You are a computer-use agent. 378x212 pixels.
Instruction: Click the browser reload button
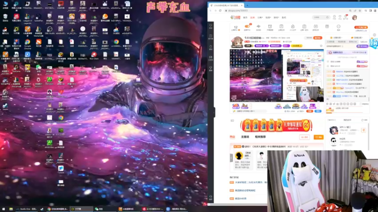[220, 10]
